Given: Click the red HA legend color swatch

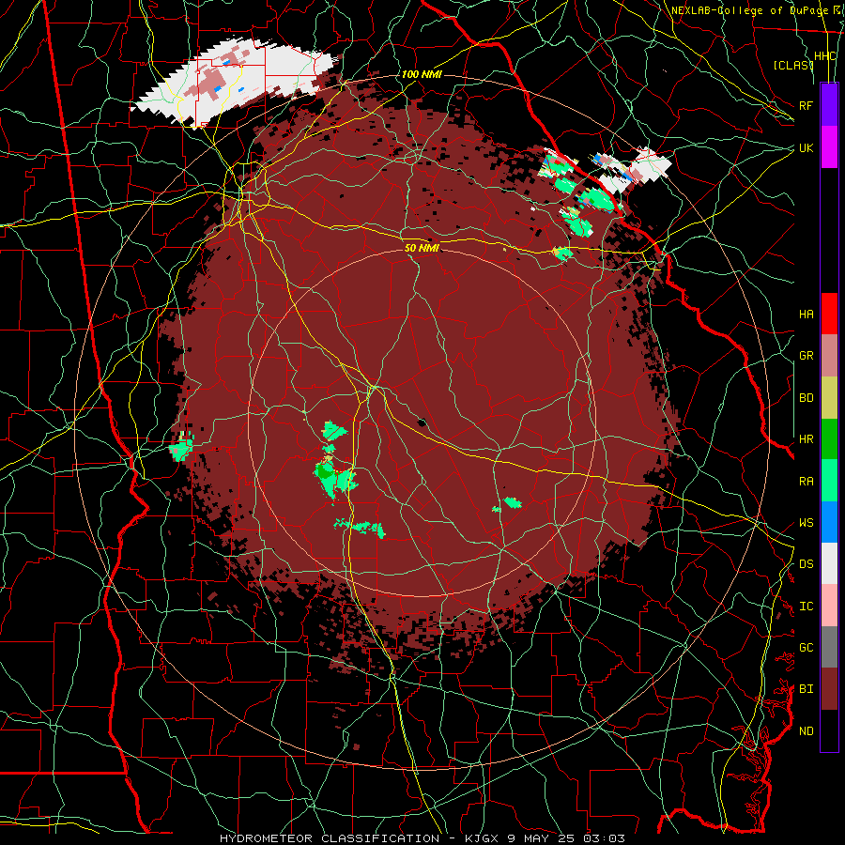Looking at the screenshot, I should coord(829,314).
